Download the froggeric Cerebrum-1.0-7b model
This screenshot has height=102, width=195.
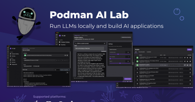pos(190,76)
